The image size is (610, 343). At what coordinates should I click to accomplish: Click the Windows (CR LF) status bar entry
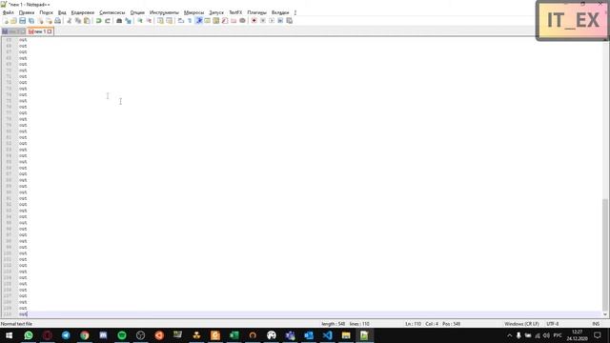point(521,324)
